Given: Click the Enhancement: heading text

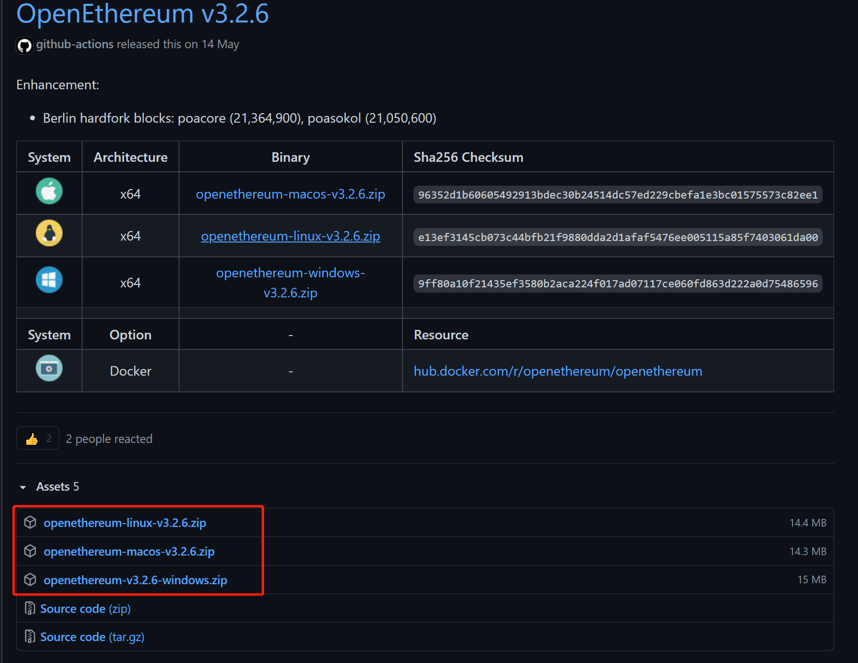Looking at the screenshot, I should pyautogui.click(x=58, y=84).
